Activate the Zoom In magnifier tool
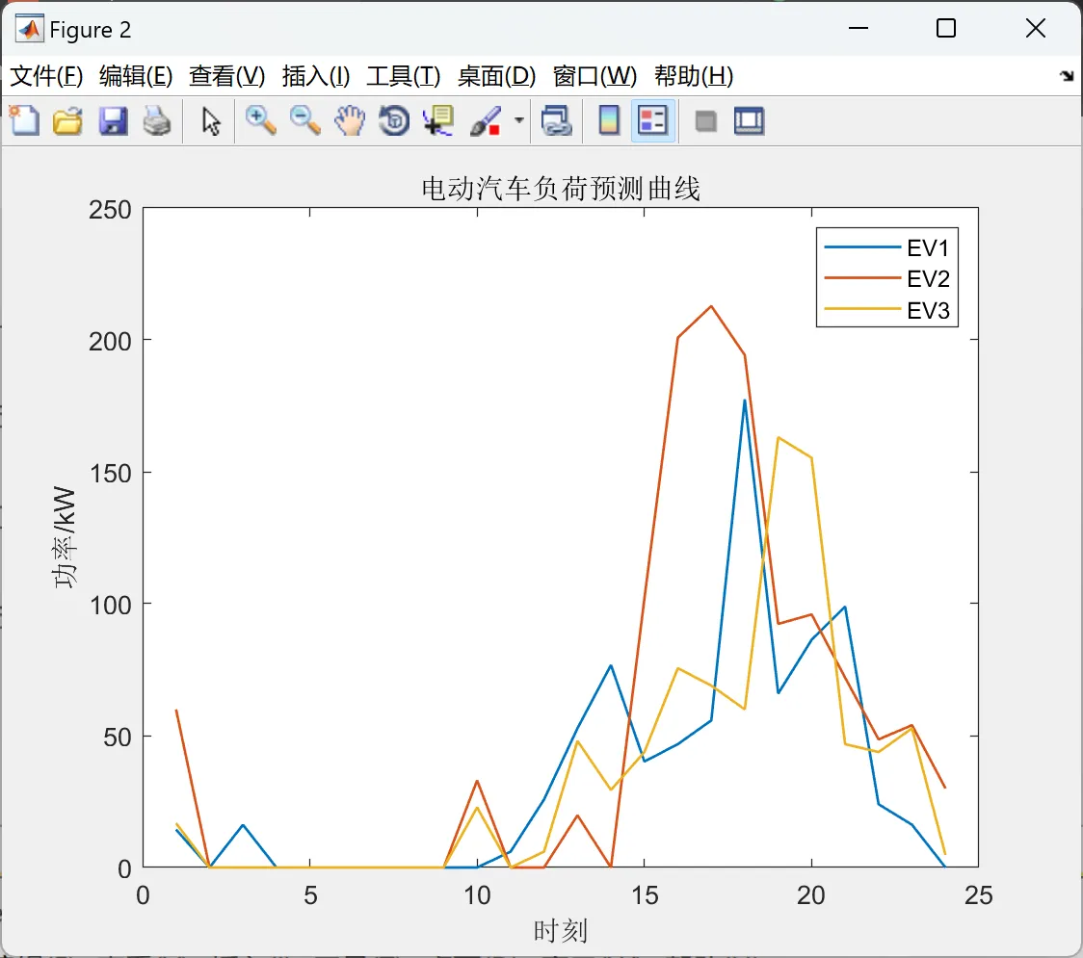 260,121
